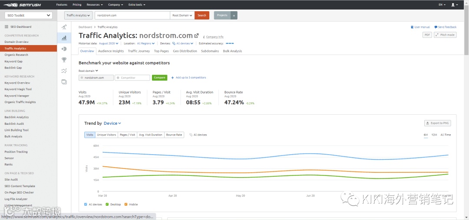Image resolution: width=469 pixels, height=220 pixels.
Task: Select the Avg. Visit Duration chart toggle
Action: [150, 135]
